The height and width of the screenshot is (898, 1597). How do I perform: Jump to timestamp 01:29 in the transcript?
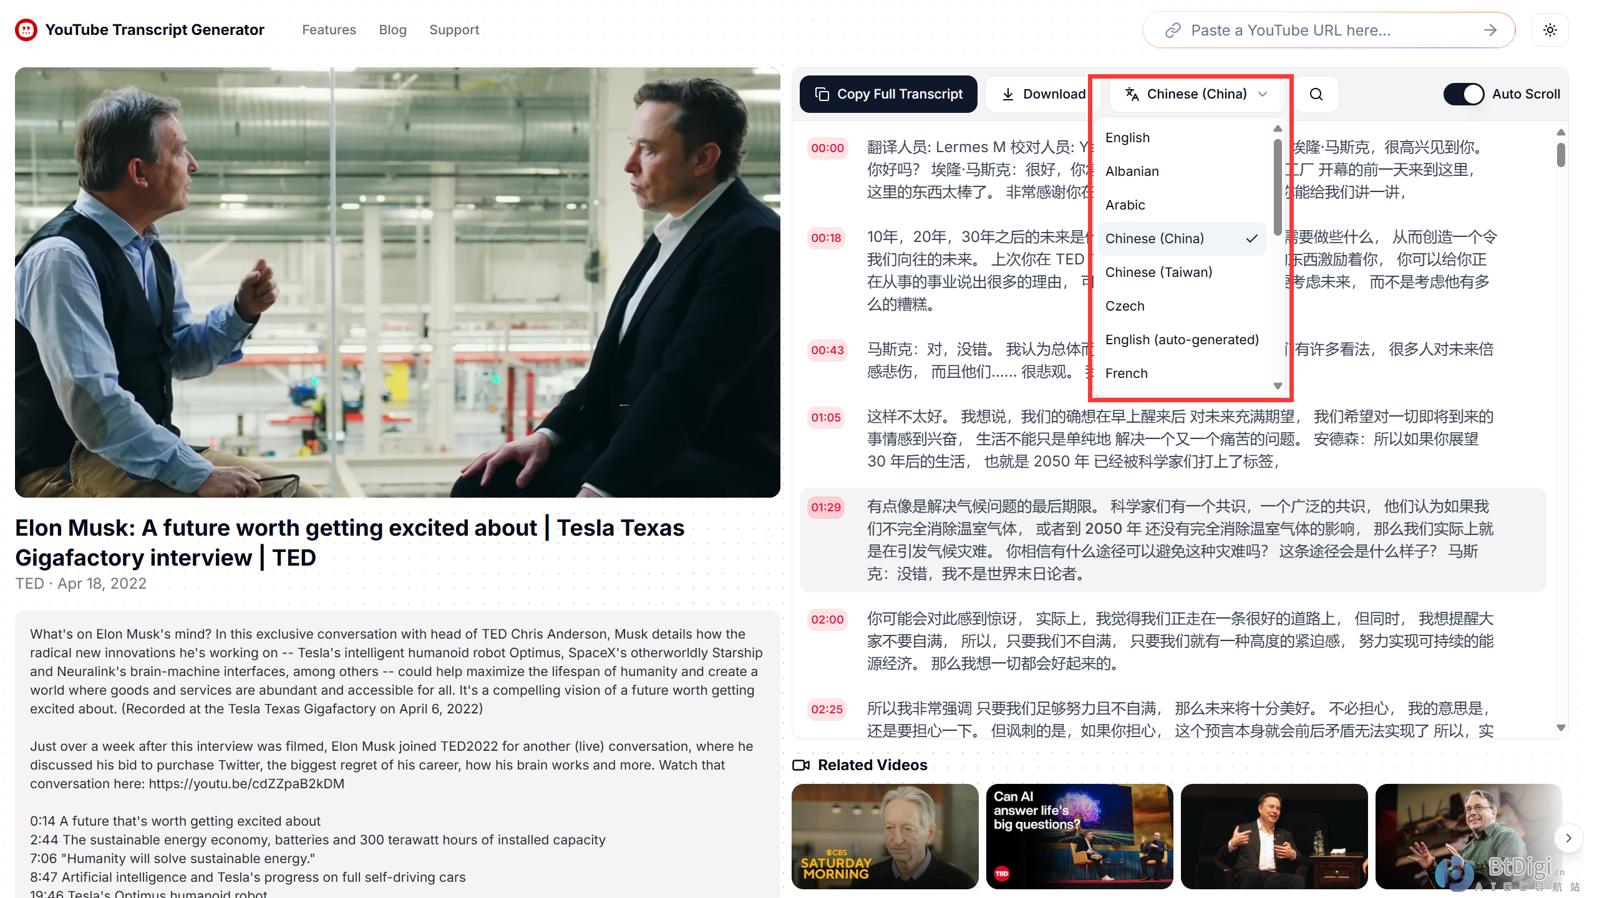click(825, 507)
